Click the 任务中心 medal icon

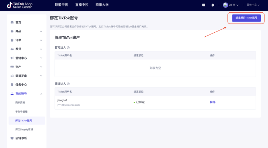[12, 85]
